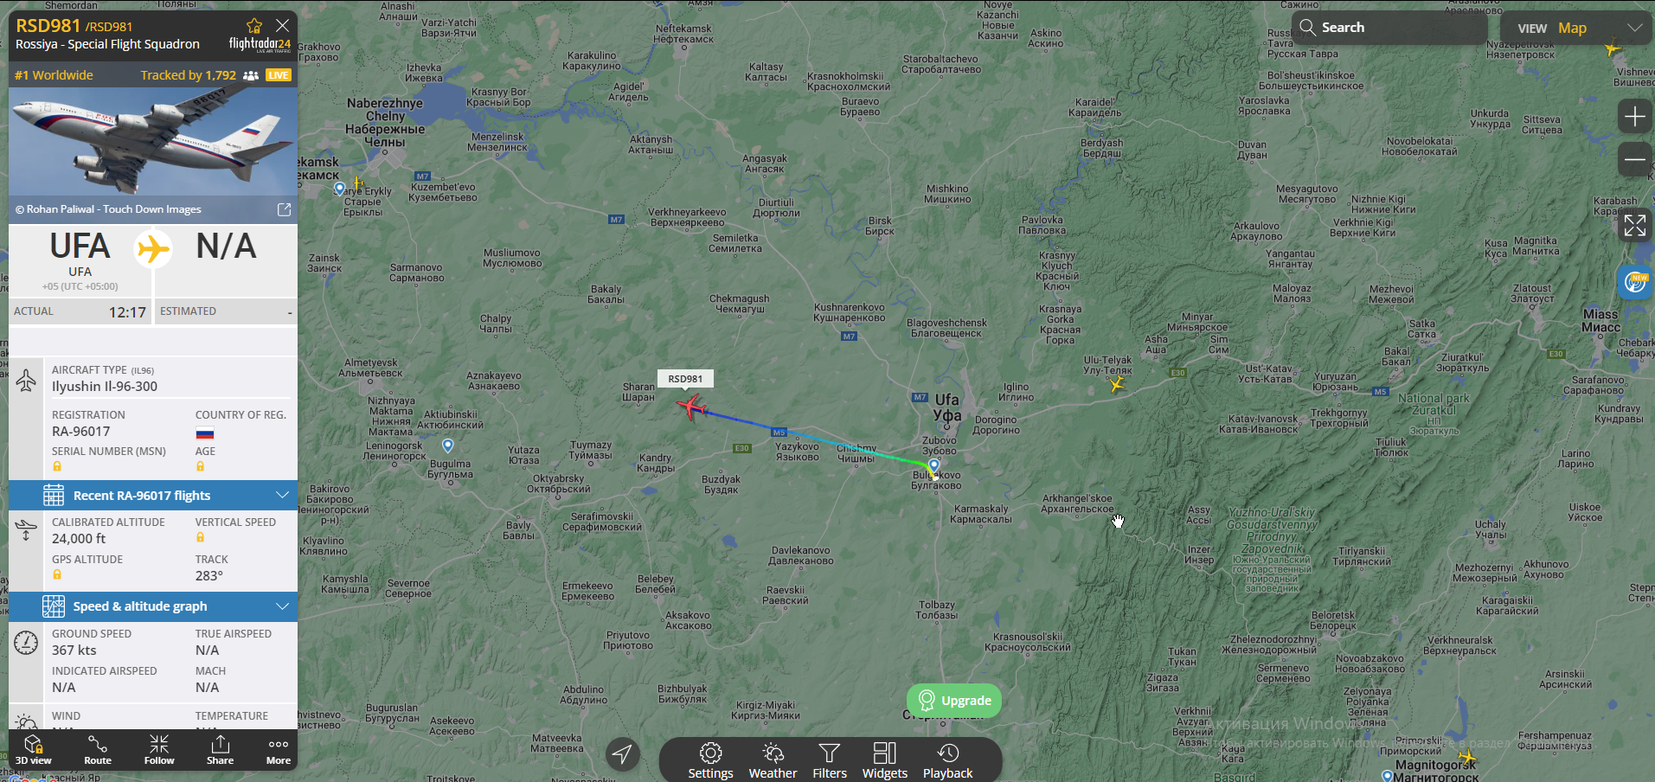Screen dimensions: 1655x782
Task: Open the 3D view of the flight
Action: pyautogui.click(x=34, y=750)
